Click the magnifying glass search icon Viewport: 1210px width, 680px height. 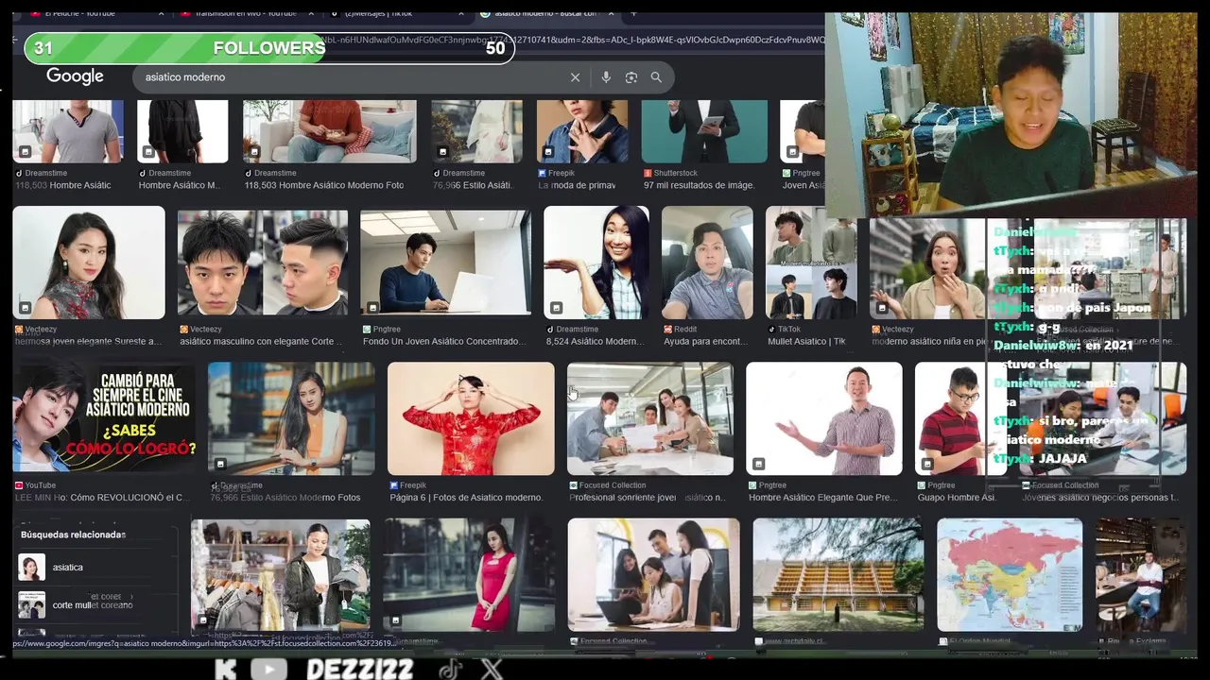(x=656, y=77)
